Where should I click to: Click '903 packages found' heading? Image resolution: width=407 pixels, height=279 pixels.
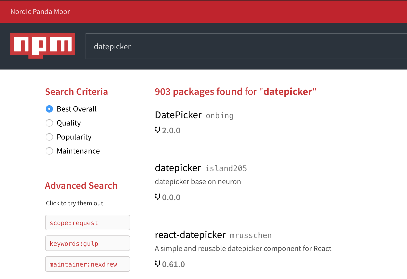[235, 92]
